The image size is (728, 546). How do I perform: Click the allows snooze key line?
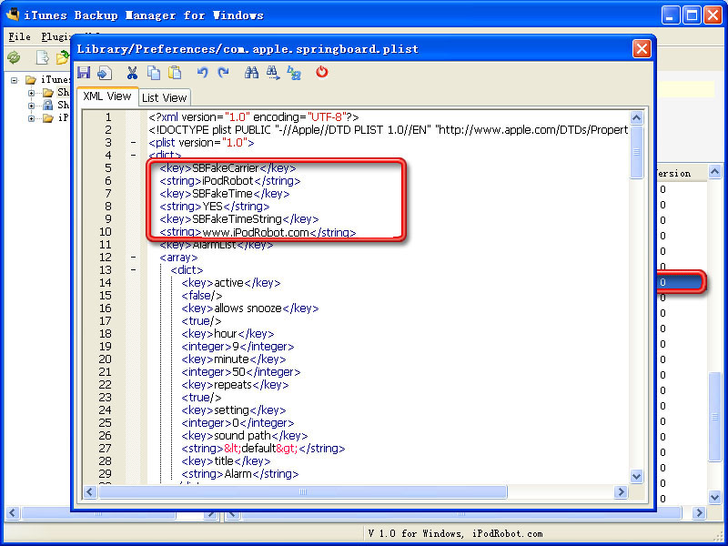[x=249, y=308]
